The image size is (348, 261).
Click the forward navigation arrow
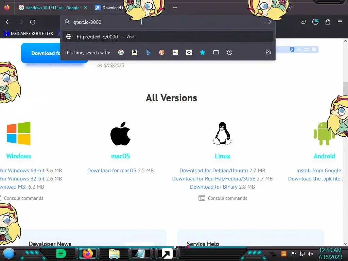20,22
